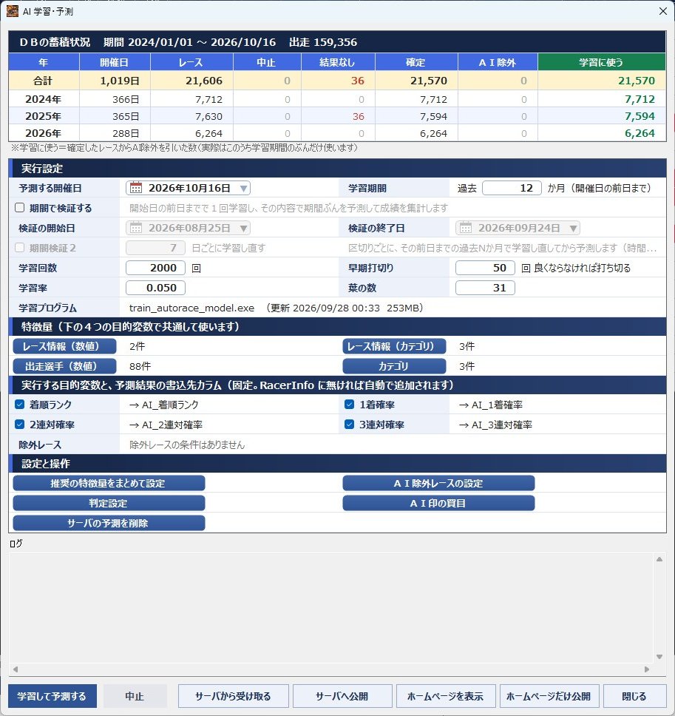675x716 pixels.
Task: Click the 中止 button
Action: point(135,696)
